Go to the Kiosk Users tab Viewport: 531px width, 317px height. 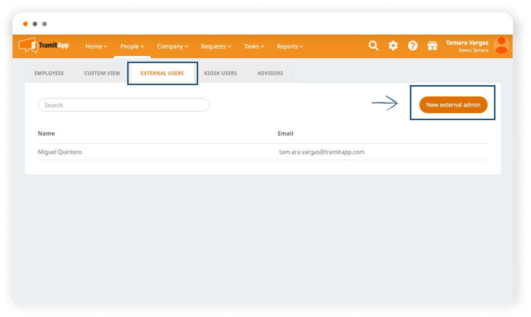coord(220,73)
